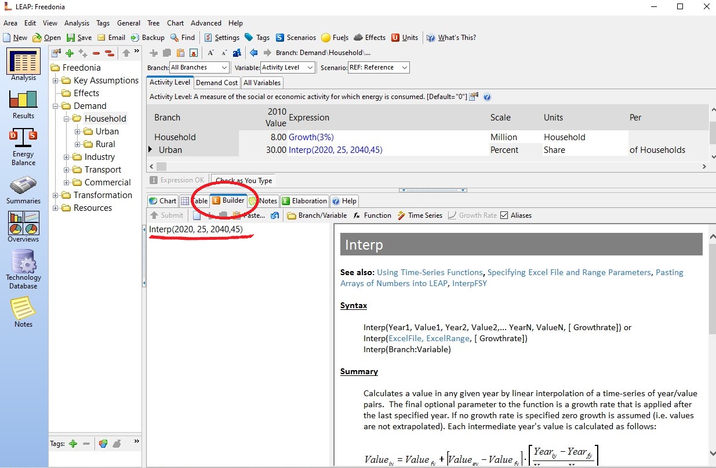Open the Fuels toolbar button
716x468 pixels.
(x=335, y=38)
